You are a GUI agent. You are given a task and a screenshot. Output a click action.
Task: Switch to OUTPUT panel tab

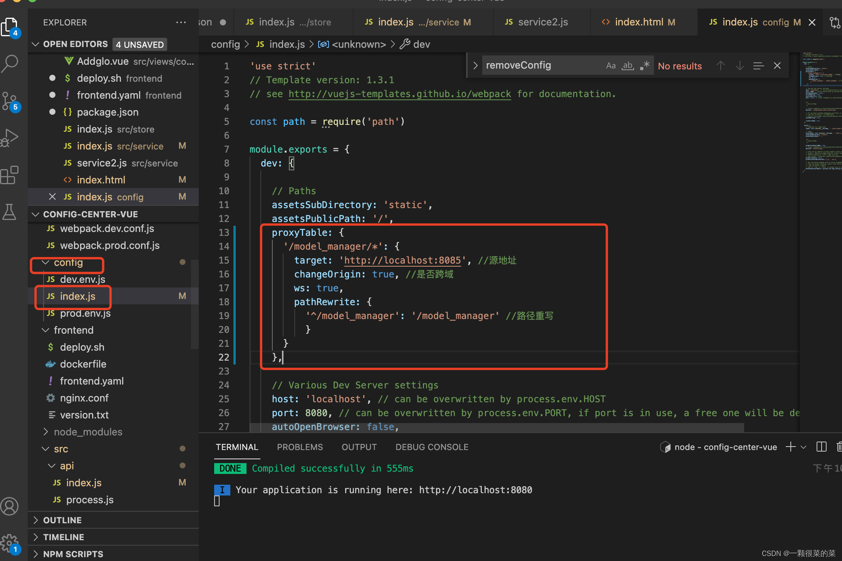359,447
